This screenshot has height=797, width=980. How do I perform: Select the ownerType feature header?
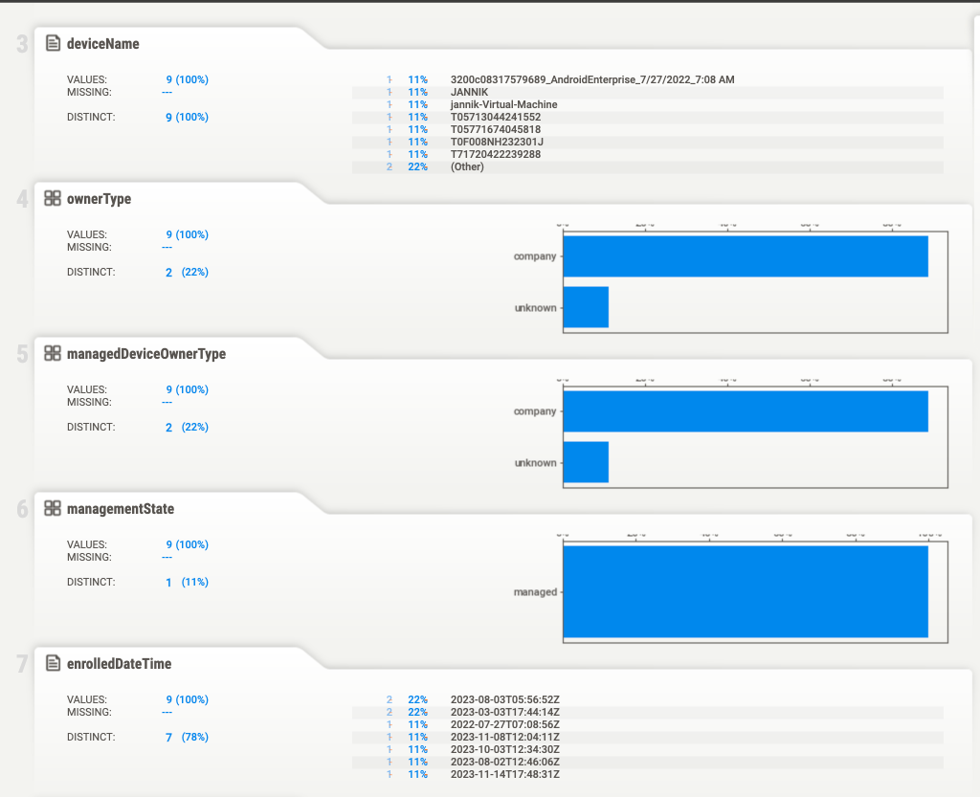point(99,199)
